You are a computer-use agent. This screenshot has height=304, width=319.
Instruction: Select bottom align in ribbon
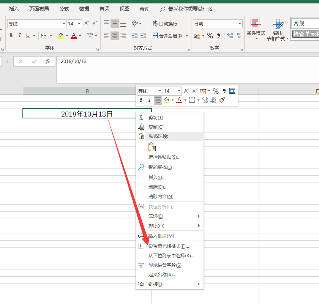pyautogui.click(x=123, y=24)
